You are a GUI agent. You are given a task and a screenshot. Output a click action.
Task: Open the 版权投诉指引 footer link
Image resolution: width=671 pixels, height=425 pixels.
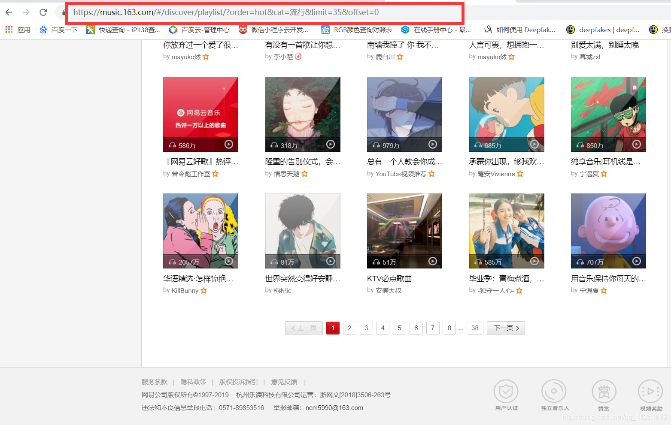coord(238,382)
